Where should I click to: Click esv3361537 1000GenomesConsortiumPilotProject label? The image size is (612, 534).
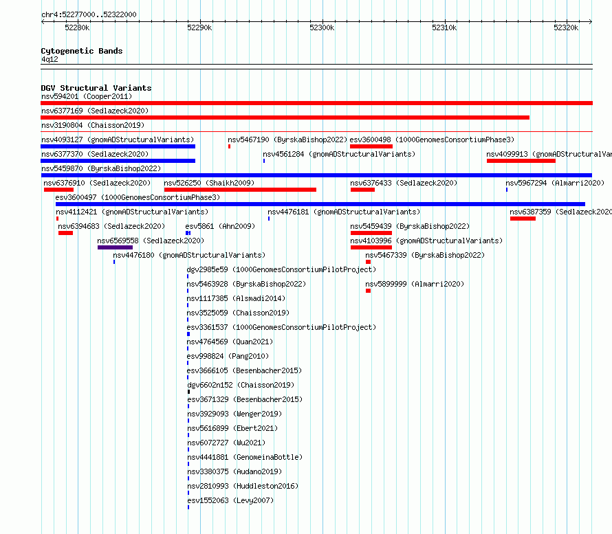[x=281, y=327]
